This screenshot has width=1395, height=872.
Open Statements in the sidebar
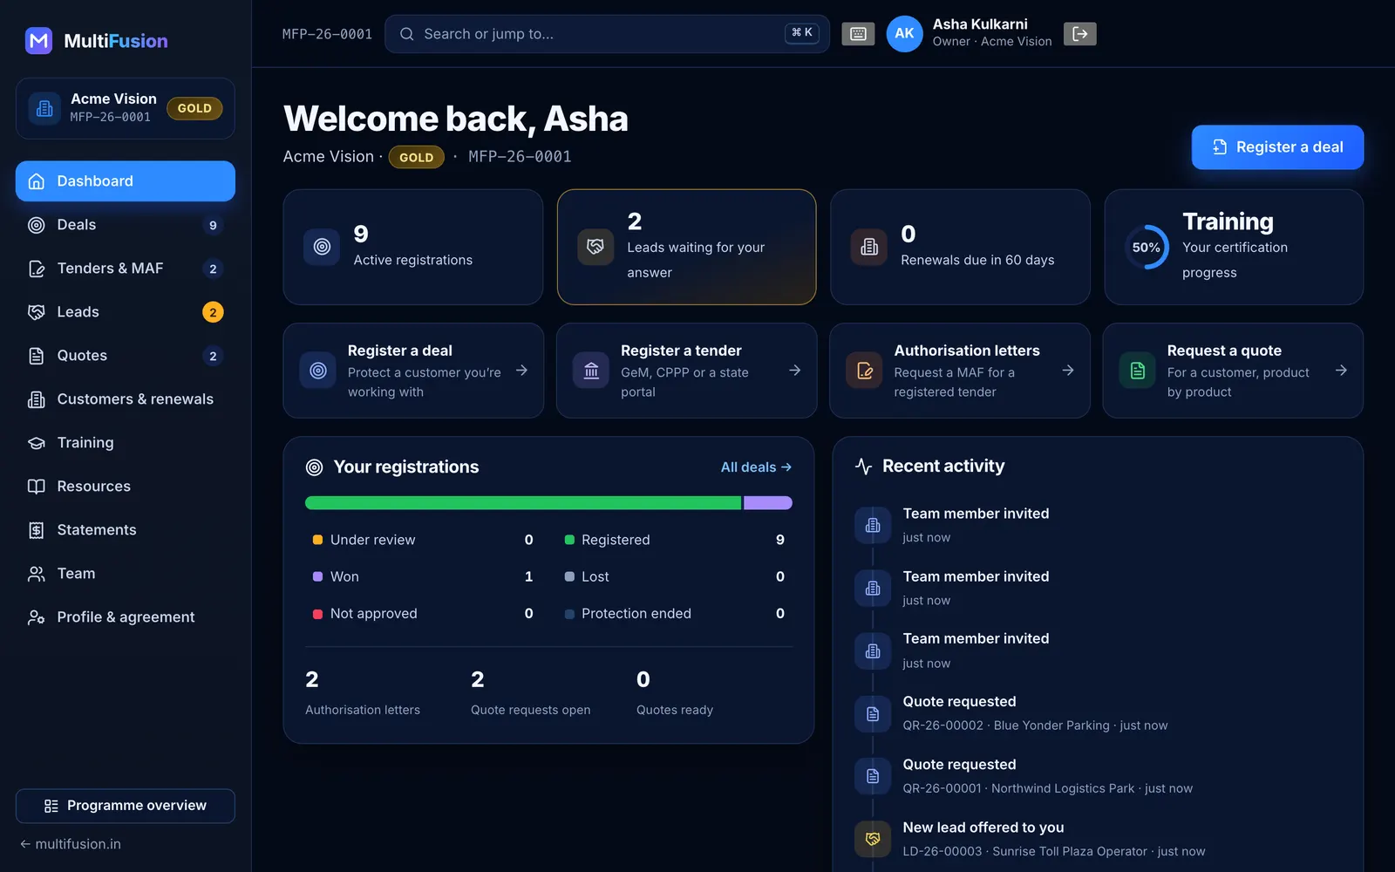(x=125, y=530)
